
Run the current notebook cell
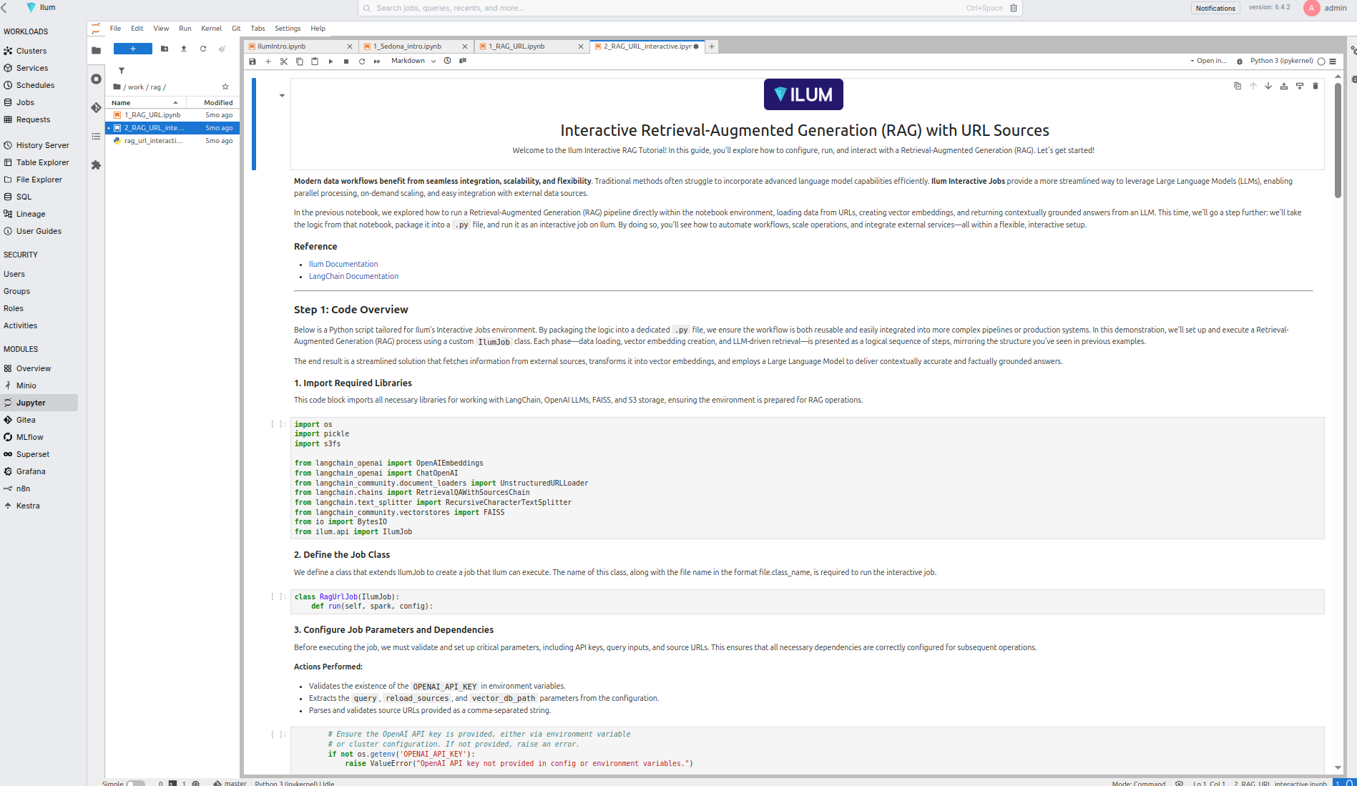point(330,61)
